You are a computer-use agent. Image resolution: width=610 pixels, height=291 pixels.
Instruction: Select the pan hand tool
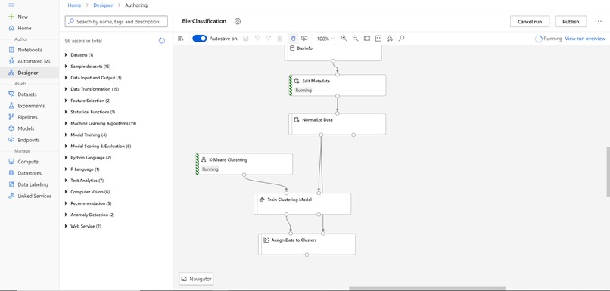[293, 39]
